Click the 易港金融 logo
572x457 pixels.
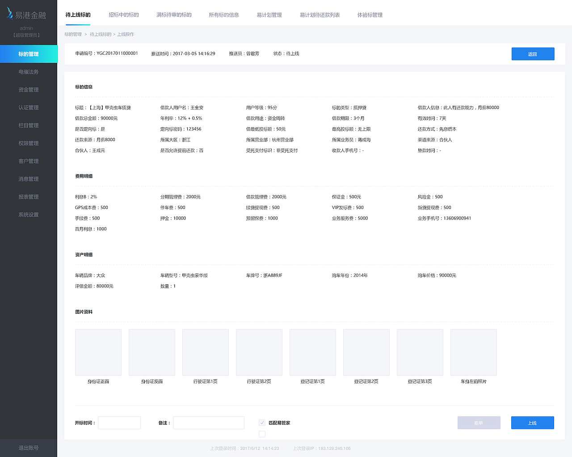(x=26, y=14)
